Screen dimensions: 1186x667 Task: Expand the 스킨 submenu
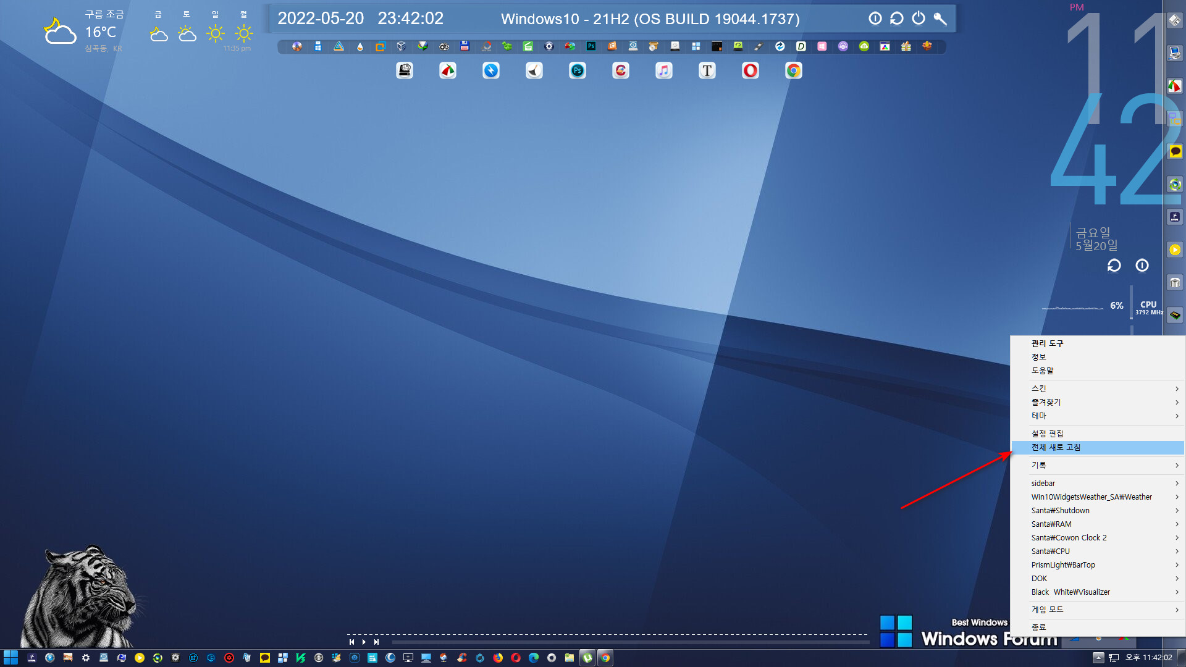(x=1098, y=388)
